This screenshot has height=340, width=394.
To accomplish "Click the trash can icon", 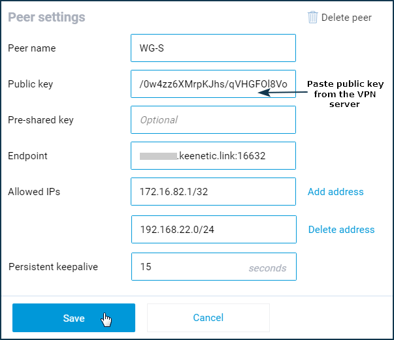I will pos(312,18).
